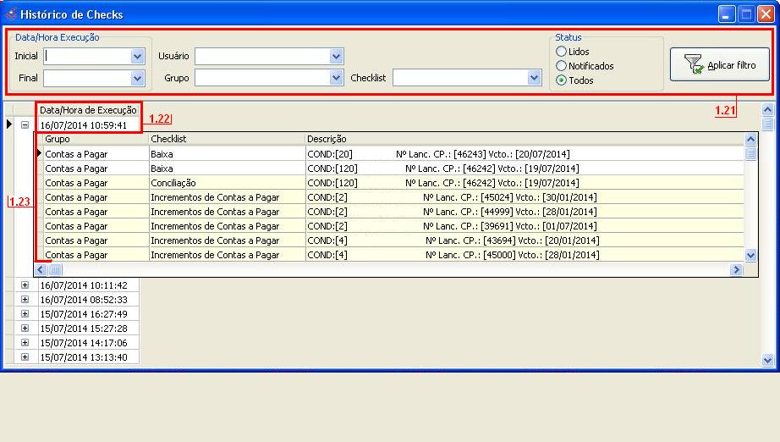Maximize the Histórico de Checks window

[746, 14]
